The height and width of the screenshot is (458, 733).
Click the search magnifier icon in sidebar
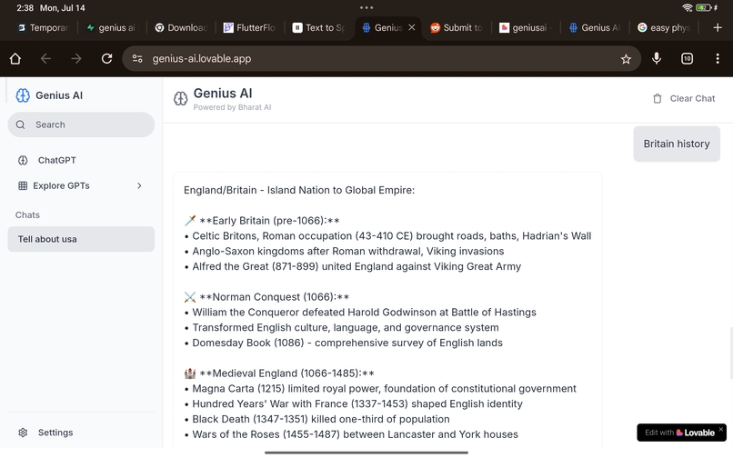(21, 124)
